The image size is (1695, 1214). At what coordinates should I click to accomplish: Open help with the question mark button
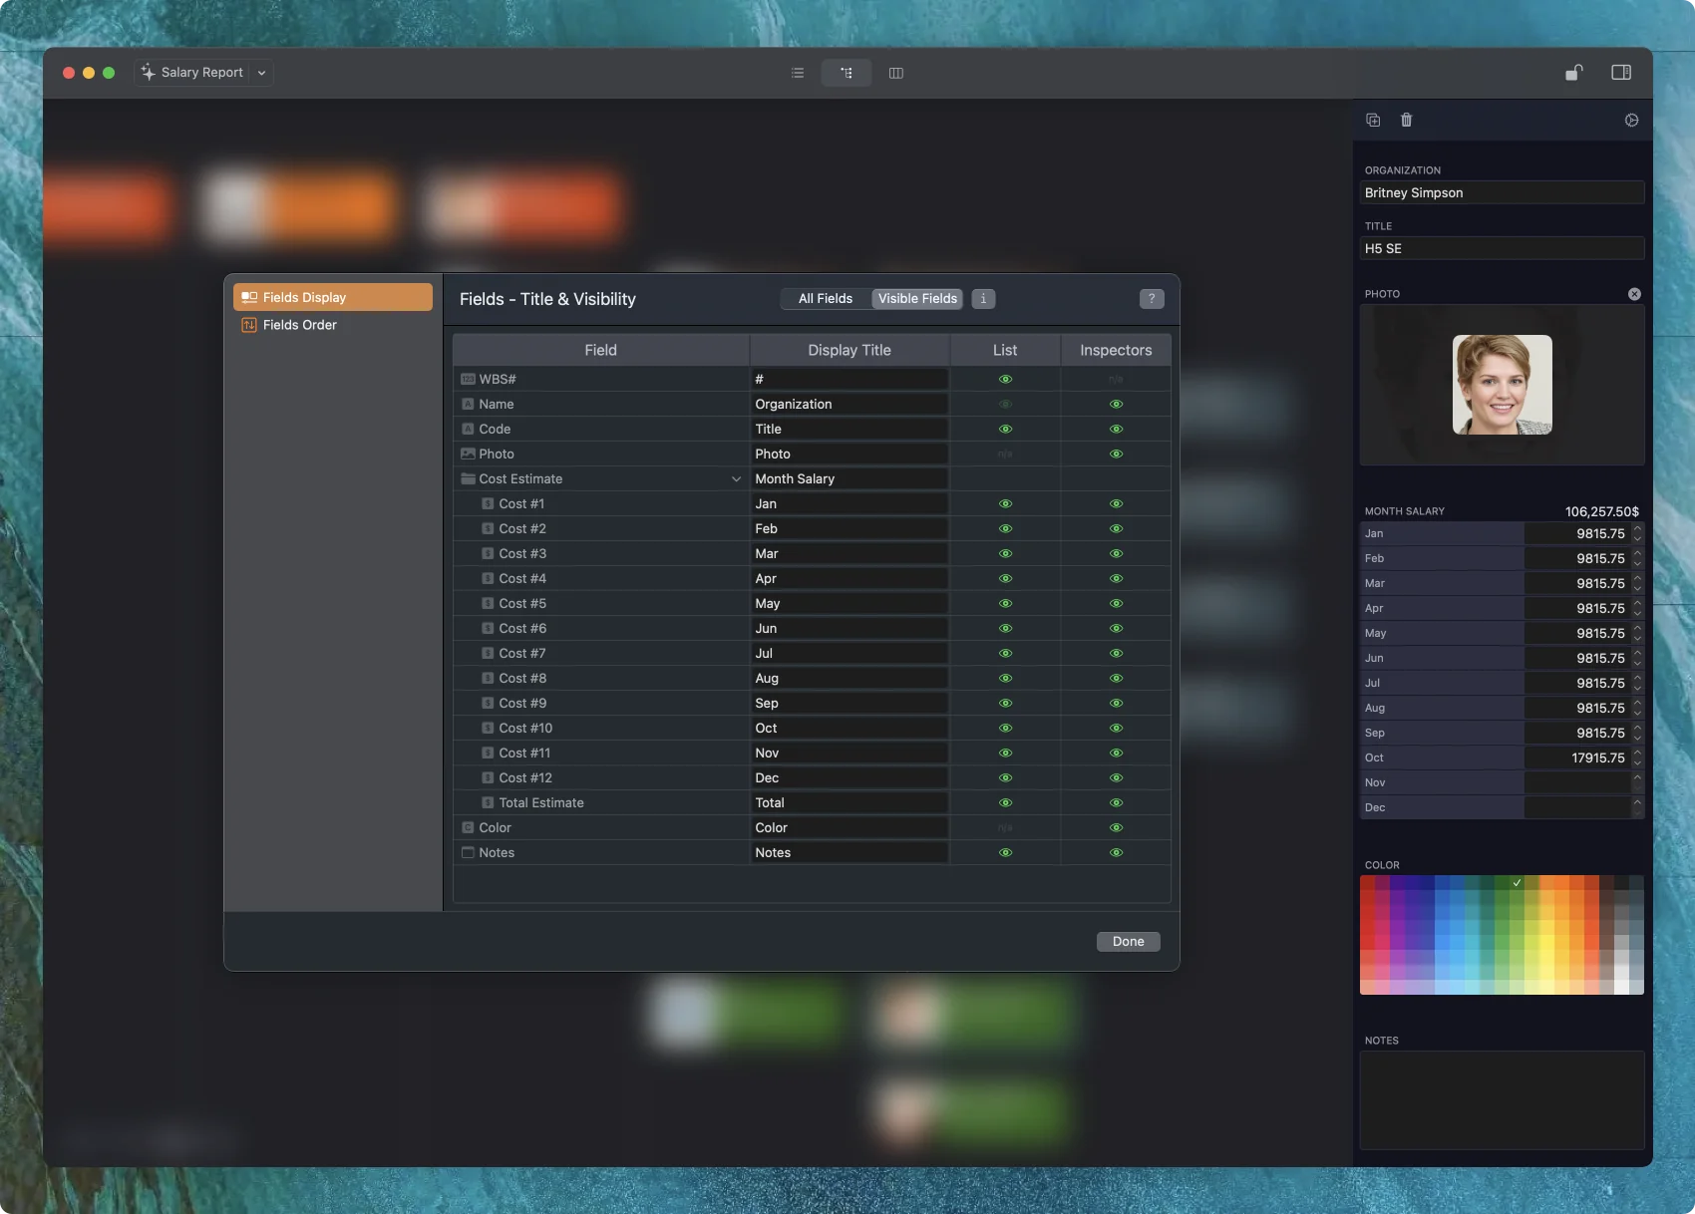tap(1151, 299)
